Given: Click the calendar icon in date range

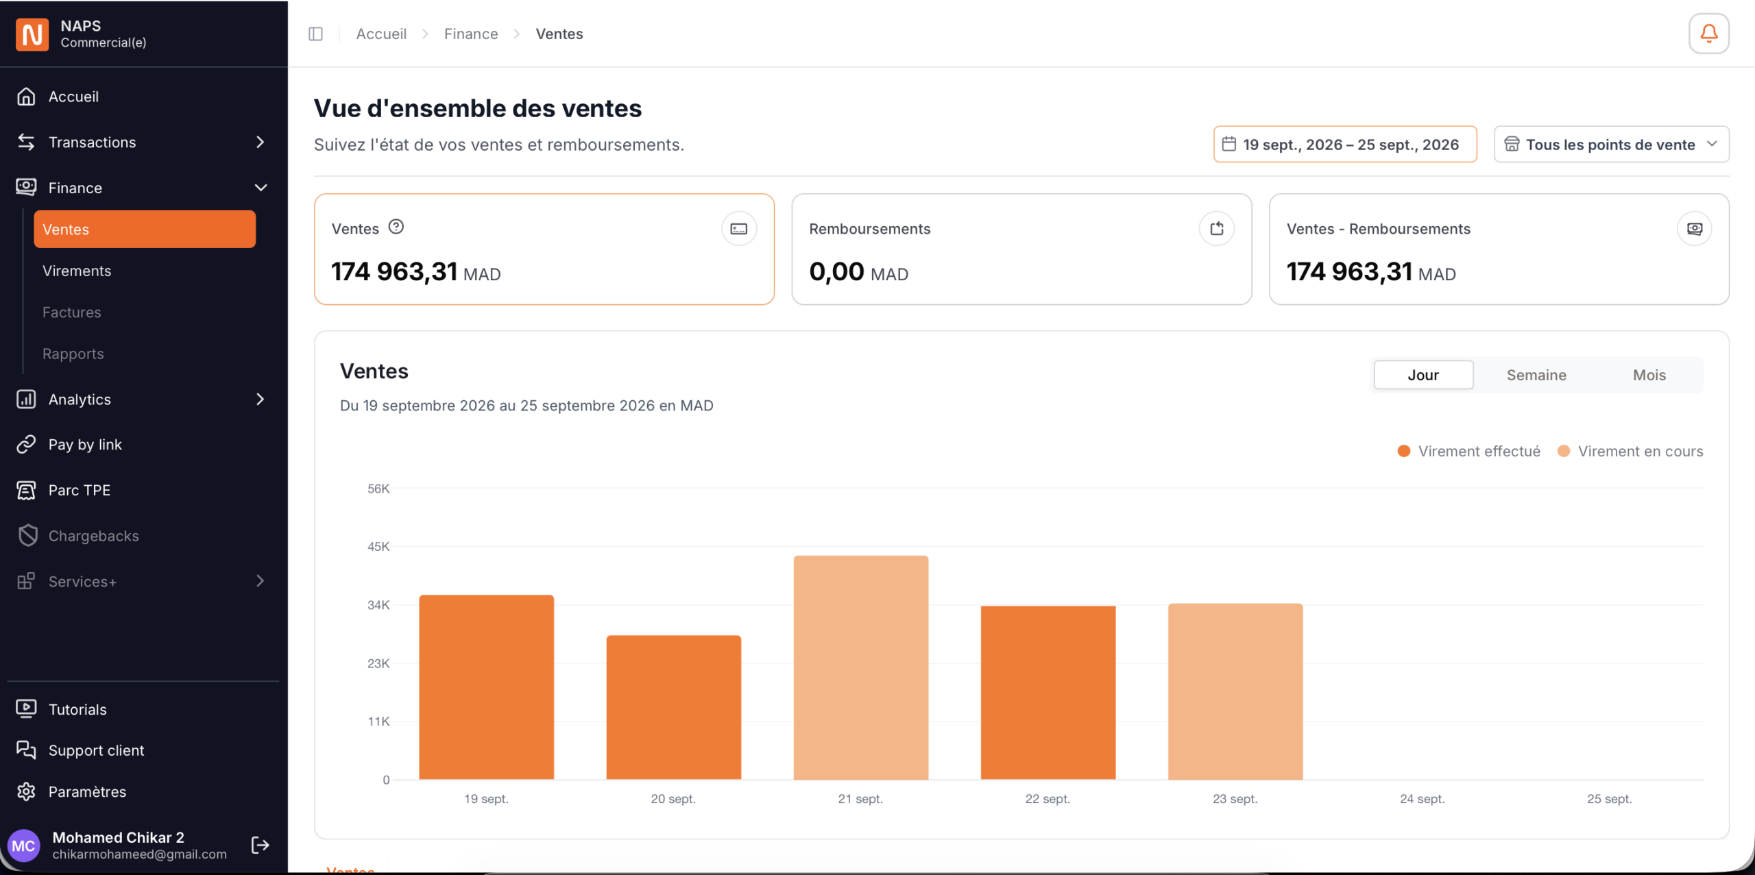Looking at the screenshot, I should 1229,144.
